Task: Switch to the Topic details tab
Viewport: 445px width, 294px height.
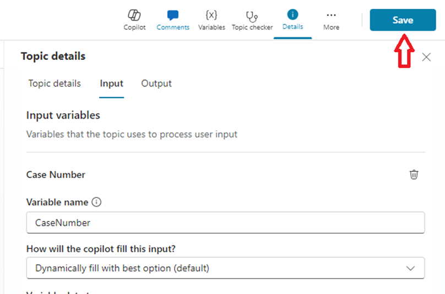Action: pos(55,84)
